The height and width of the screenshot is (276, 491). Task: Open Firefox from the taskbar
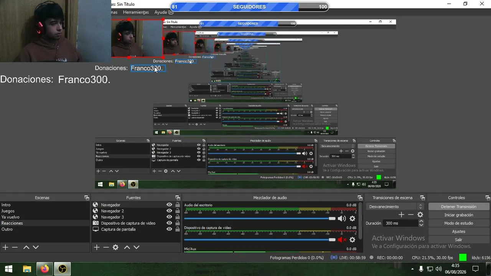point(45,269)
